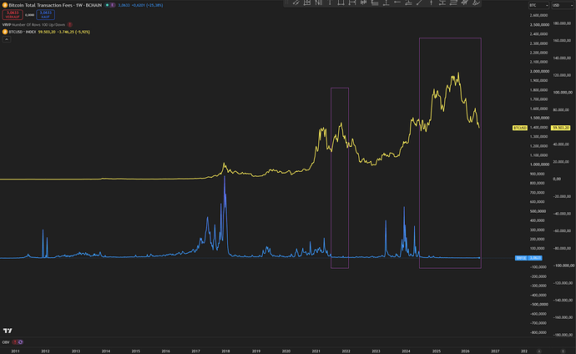Open the Bitcoin Total Transaction Fees symbol title

[x=55, y=5]
